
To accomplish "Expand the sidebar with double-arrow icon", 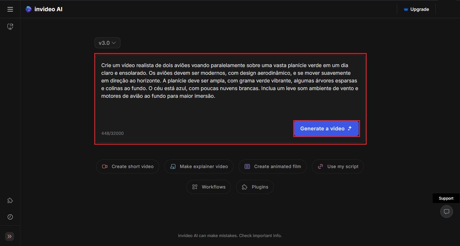I will 9,236.
